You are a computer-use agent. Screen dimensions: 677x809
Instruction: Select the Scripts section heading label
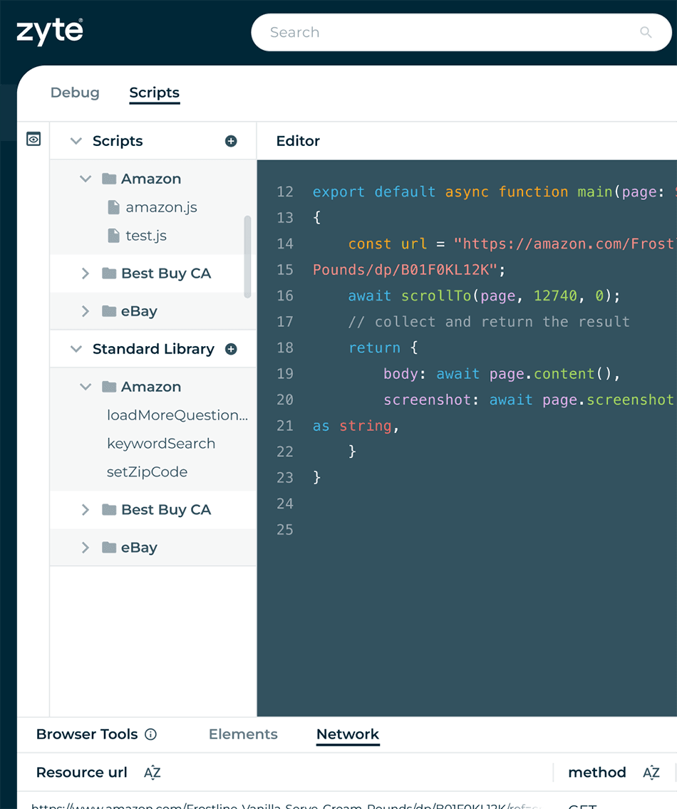[x=118, y=141]
